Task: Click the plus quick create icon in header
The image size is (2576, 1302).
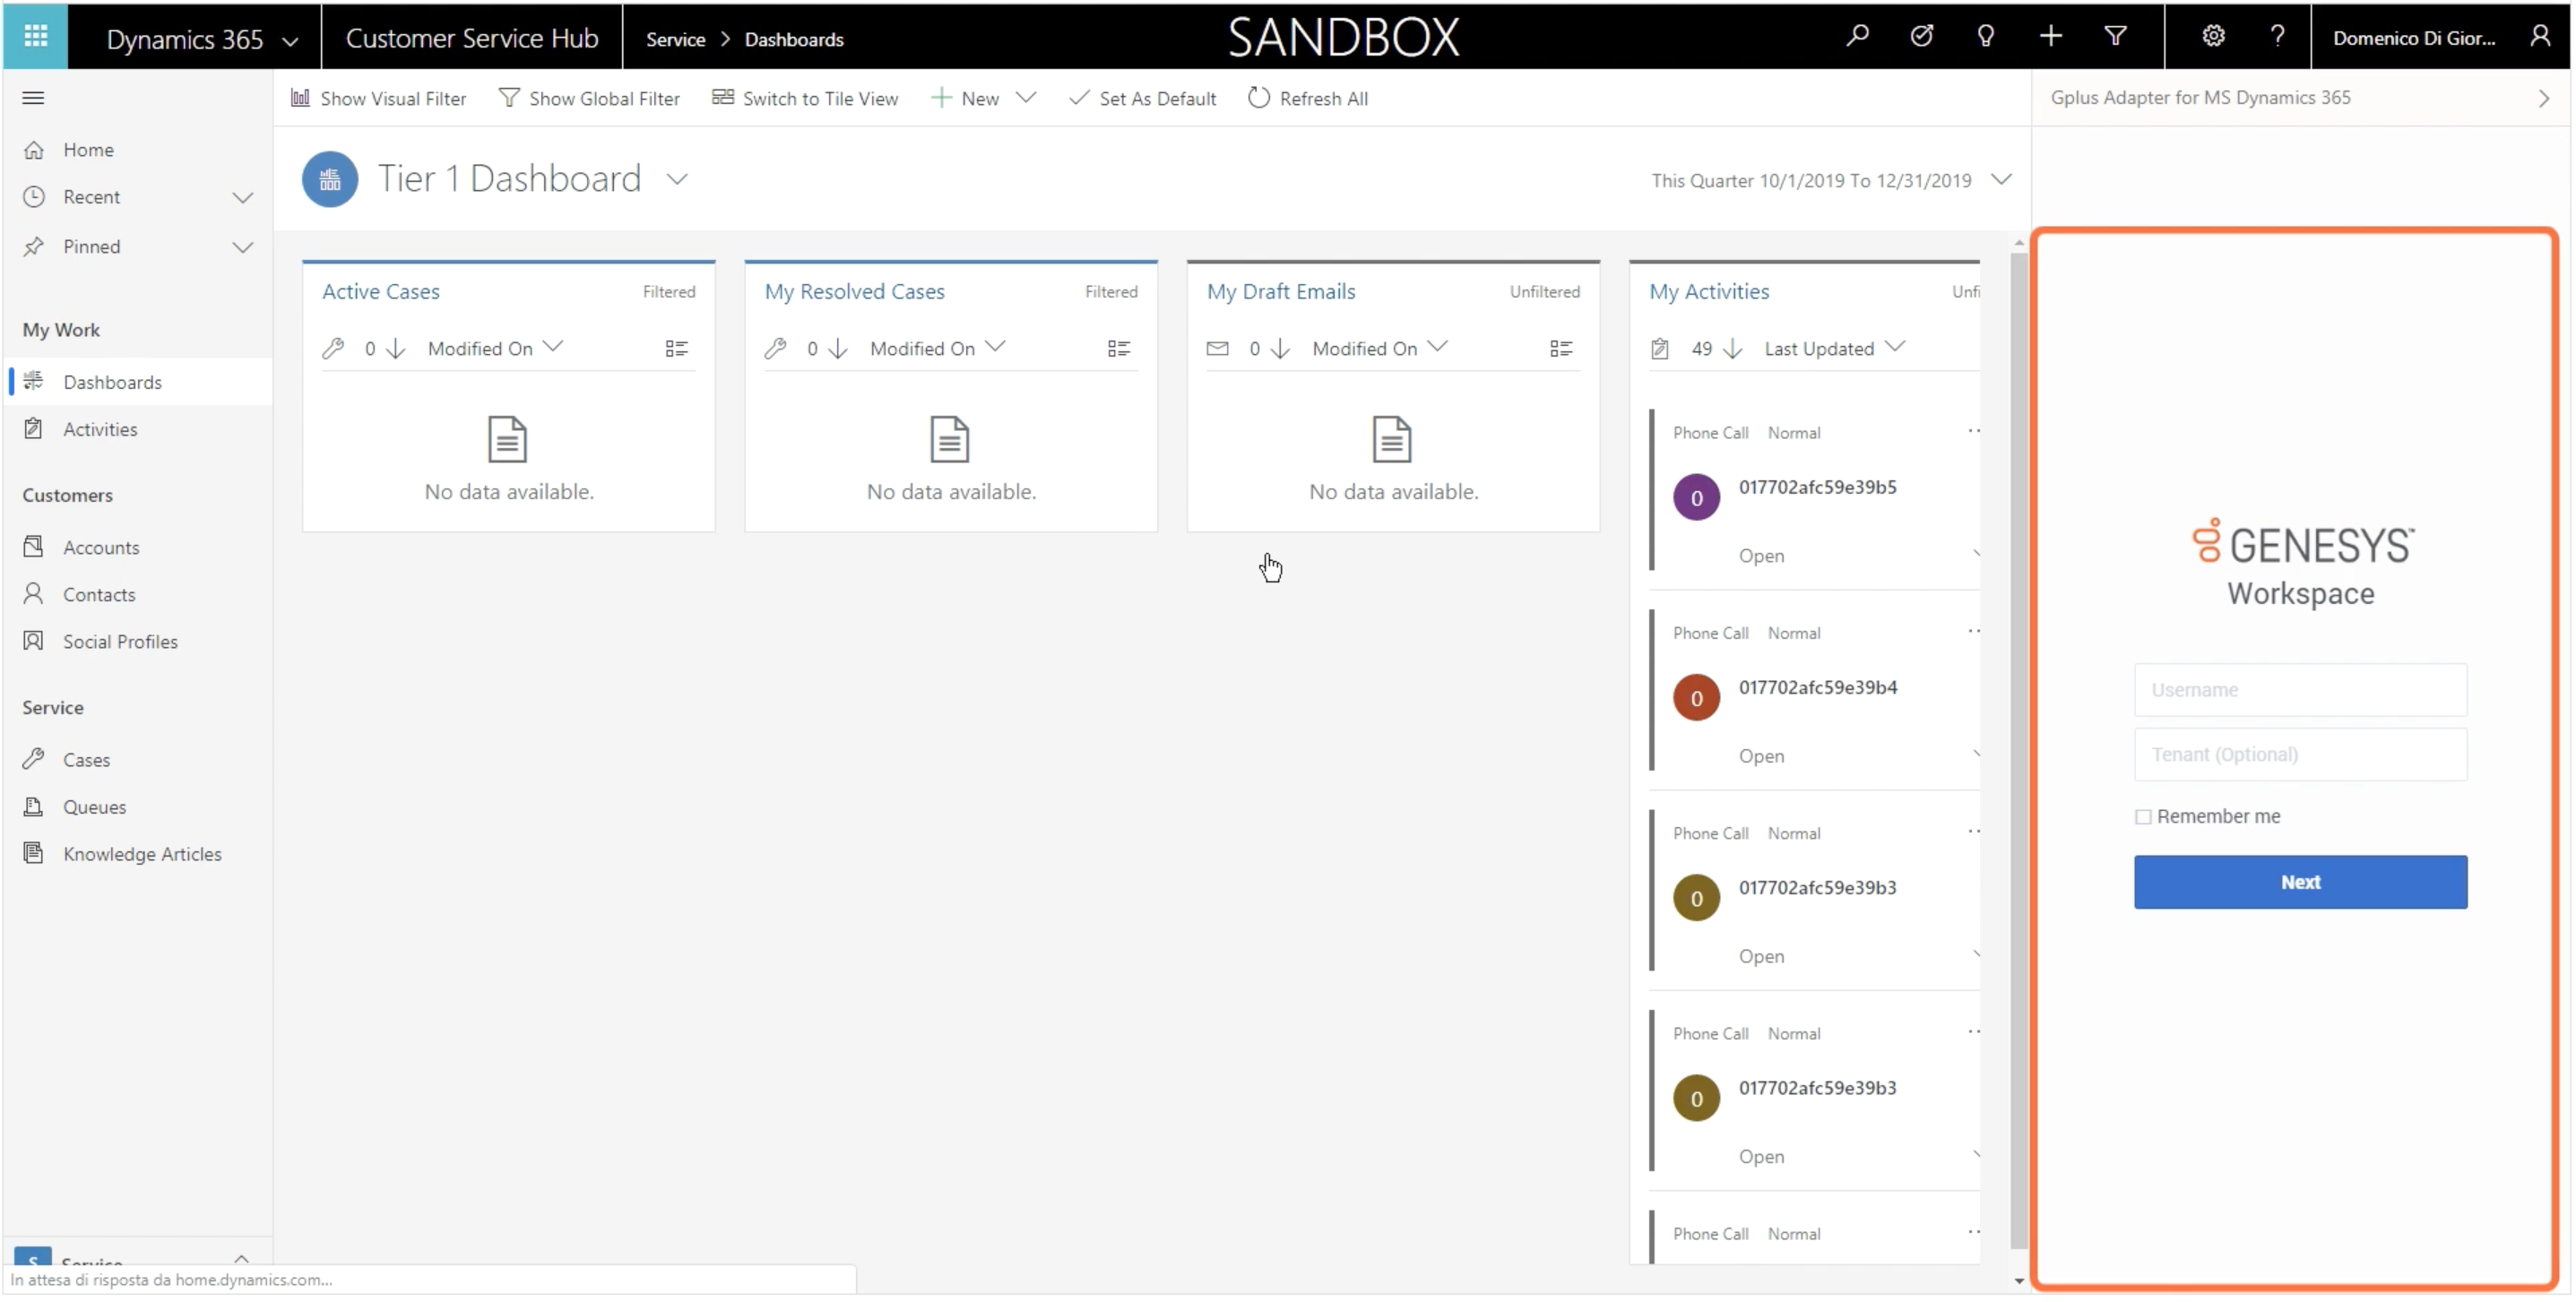Action: click(2050, 37)
